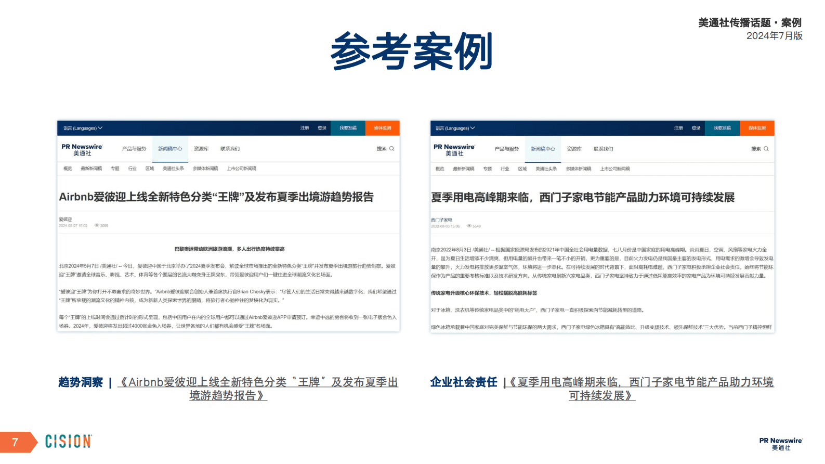
Task: Click 专题 subnav in the Airbnb page
Action: pyautogui.click(x=115, y=169)
